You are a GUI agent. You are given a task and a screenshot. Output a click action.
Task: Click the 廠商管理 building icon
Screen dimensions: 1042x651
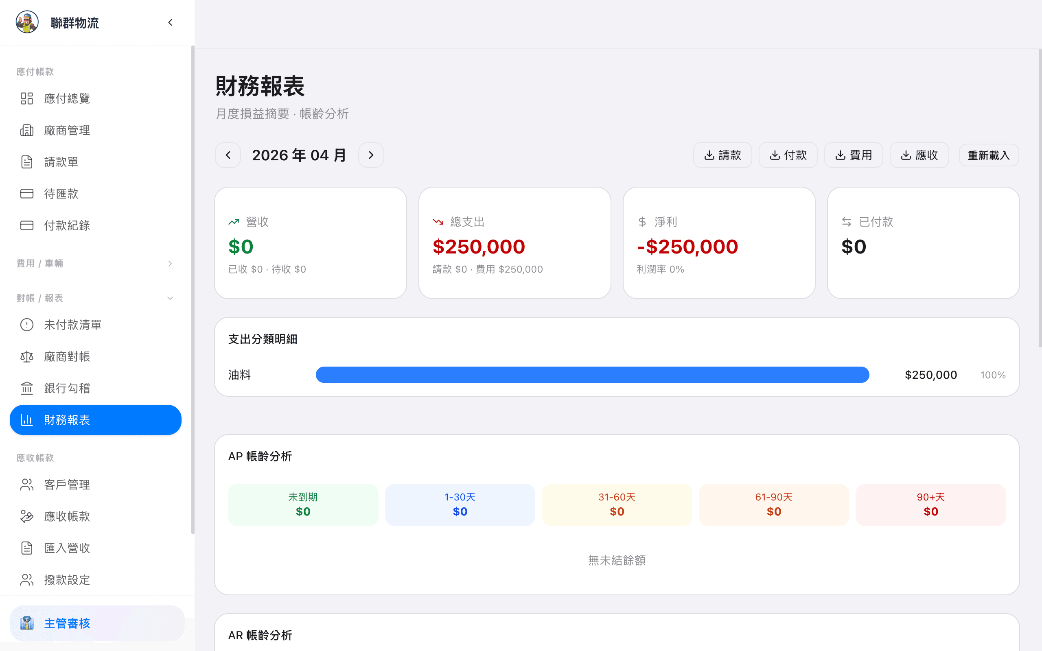(x=27, y=131)
